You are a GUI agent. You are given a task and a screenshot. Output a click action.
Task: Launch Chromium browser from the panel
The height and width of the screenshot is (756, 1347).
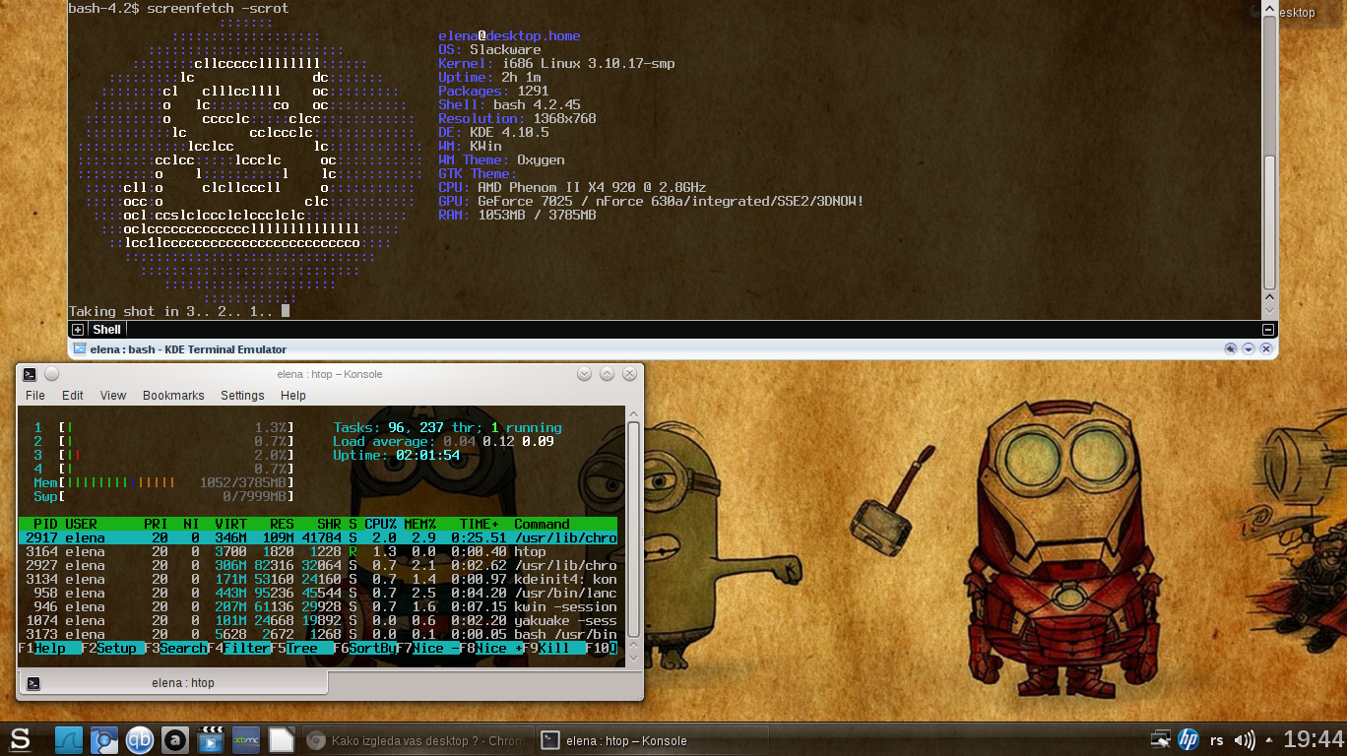(104, 739)
